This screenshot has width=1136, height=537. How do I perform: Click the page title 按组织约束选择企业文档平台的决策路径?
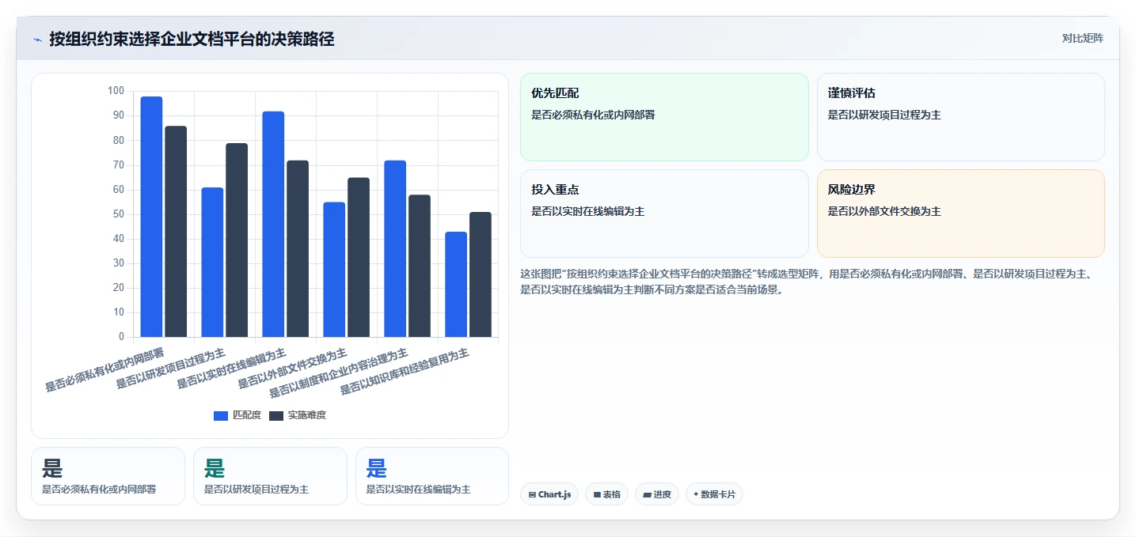(x=192, y=39)
